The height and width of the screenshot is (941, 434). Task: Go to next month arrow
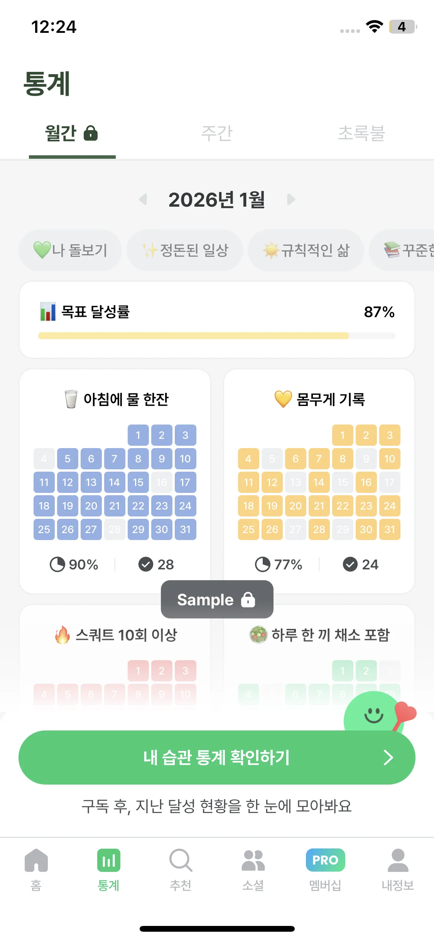pos(291,200)
